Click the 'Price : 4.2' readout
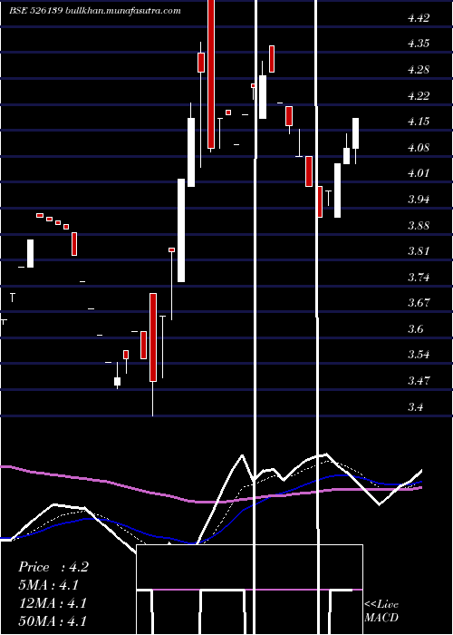The width and height of the screenshot is (453, 635). (x=53, y=567)
